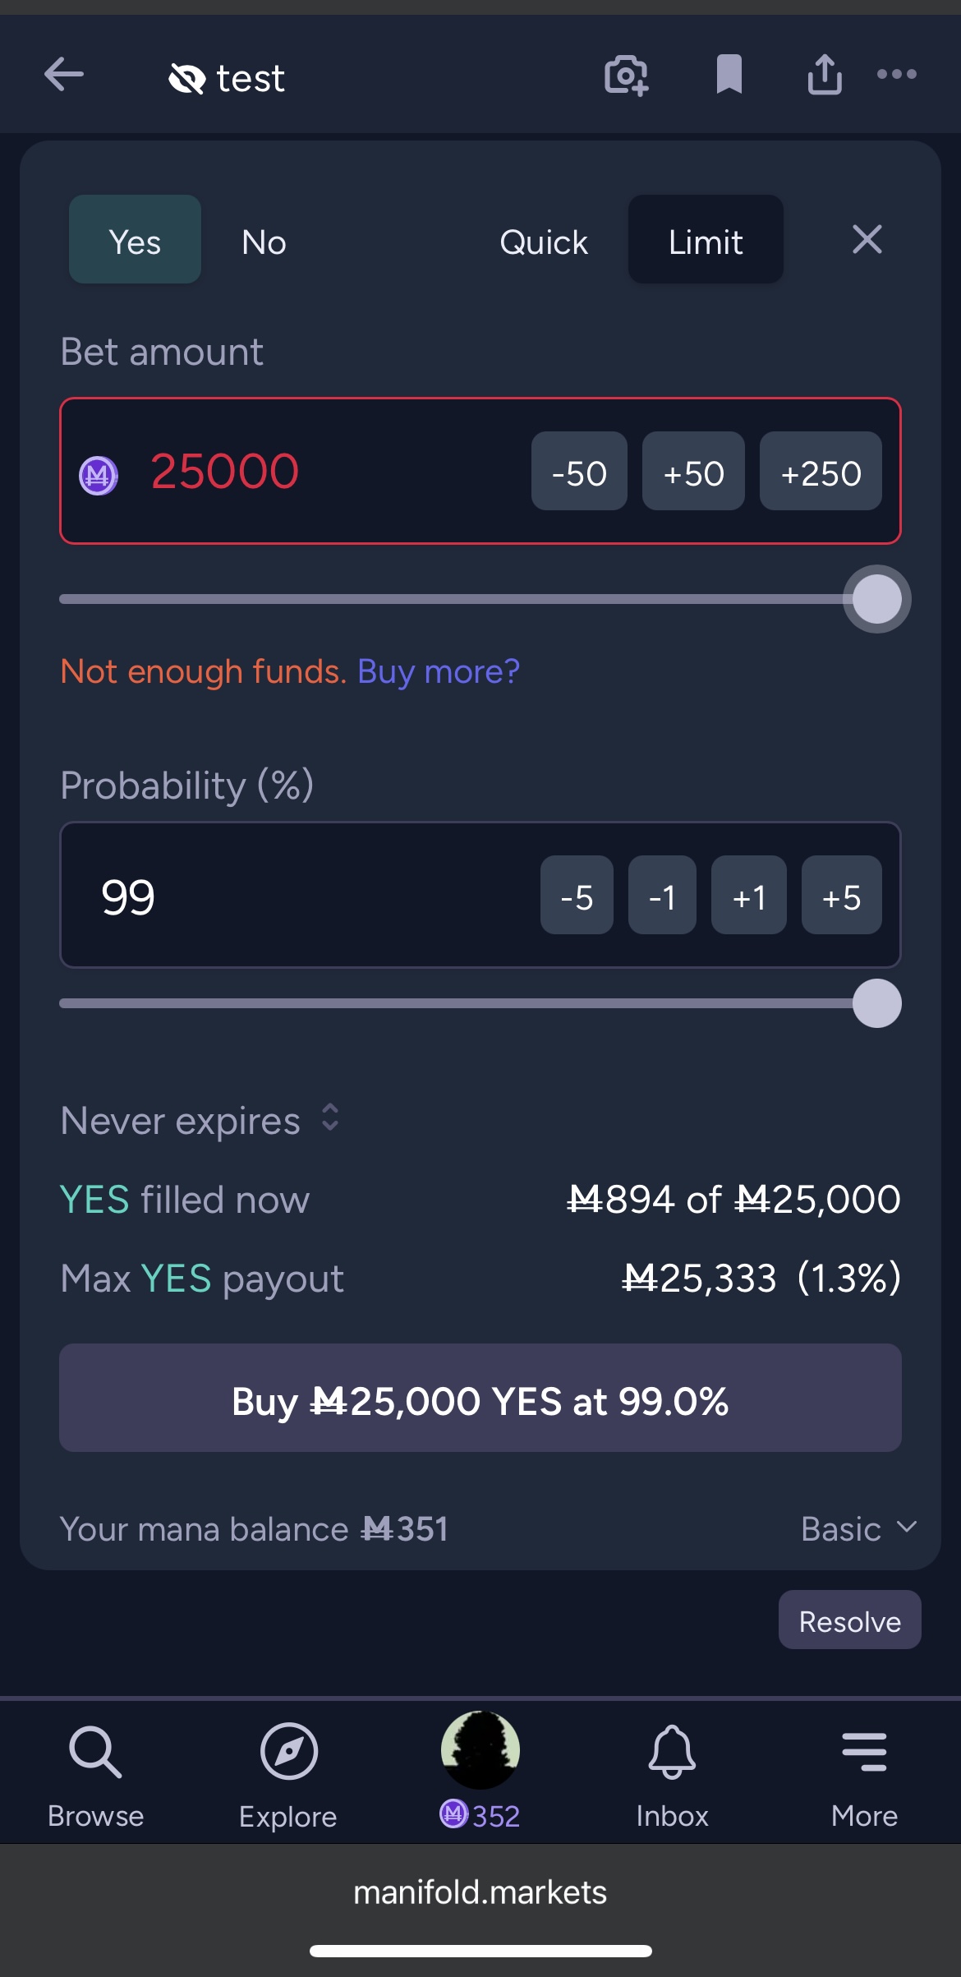The height and width of the screenshot is (1977, 961).
Task: Tap the back arrow icon
Action: pyautogui.click(x=64, y=75)
